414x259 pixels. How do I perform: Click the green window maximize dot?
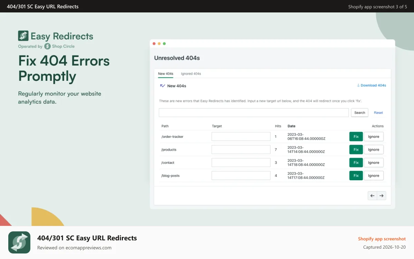coord(164,44)
